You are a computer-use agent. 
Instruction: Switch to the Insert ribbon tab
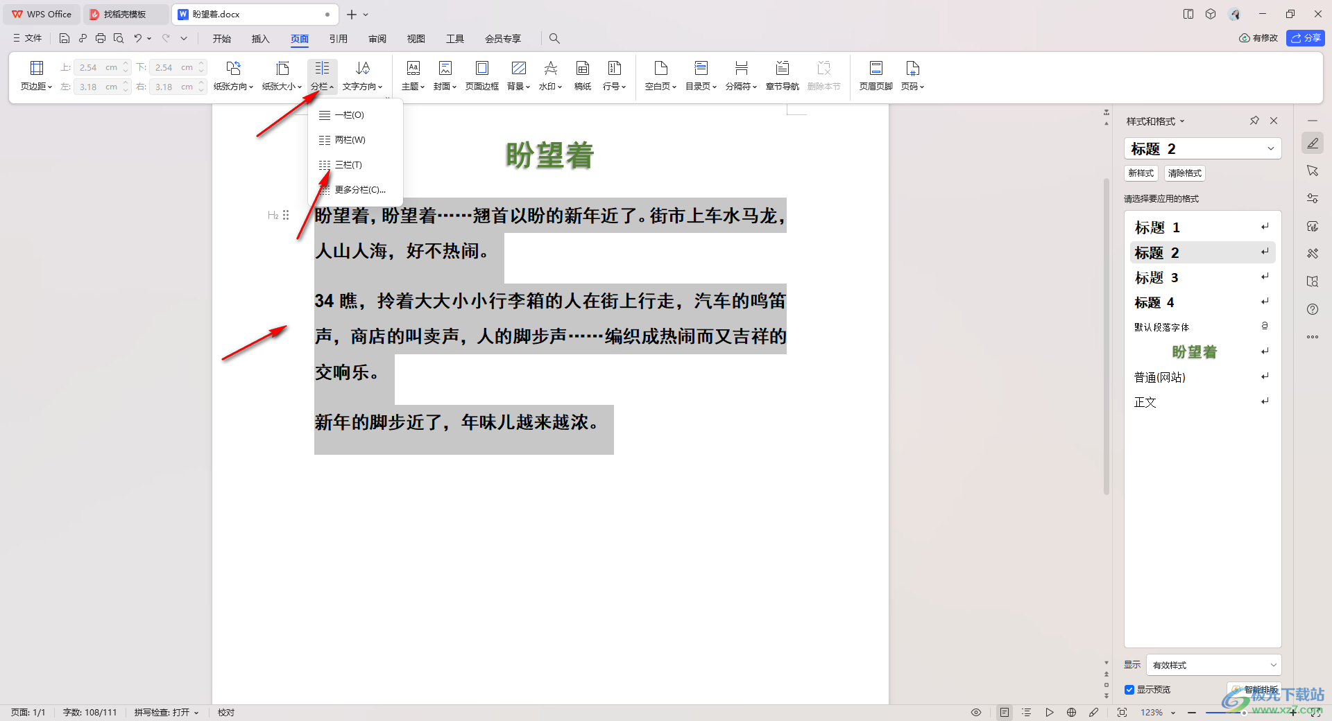tap(260, 39)
